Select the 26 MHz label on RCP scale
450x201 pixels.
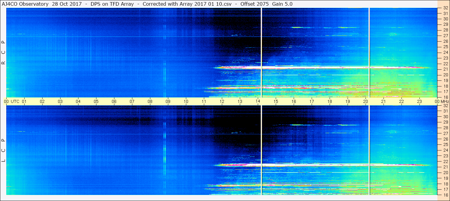point(446,41)
